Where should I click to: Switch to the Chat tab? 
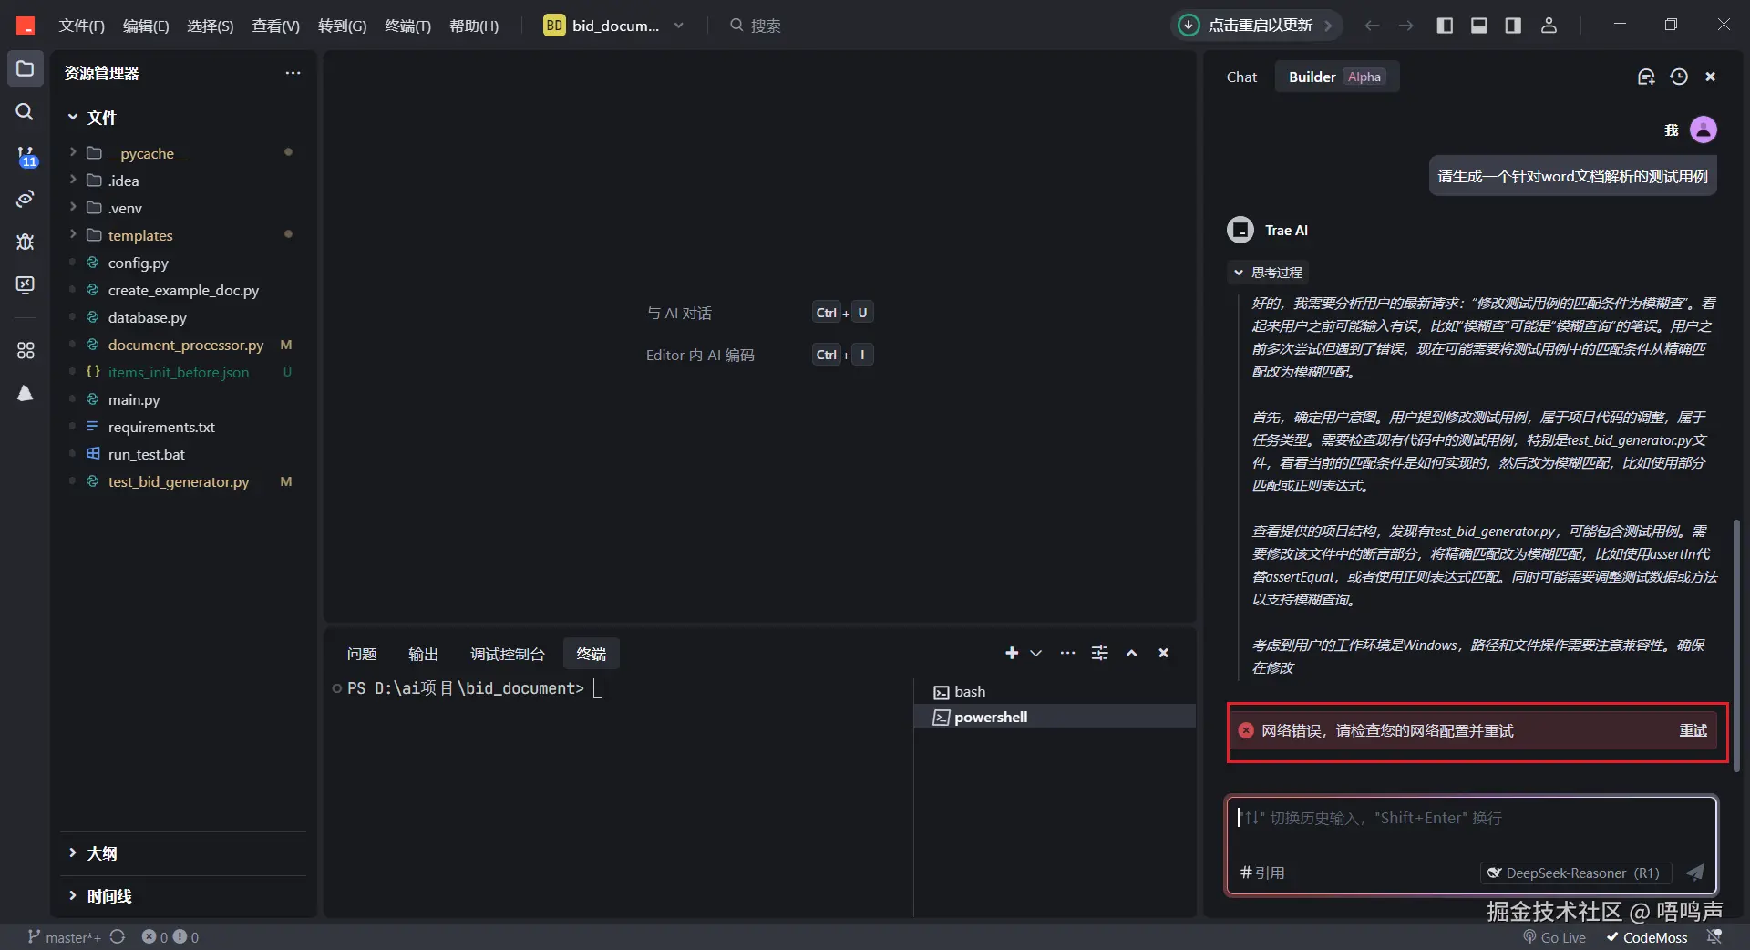coord(1241,77)
